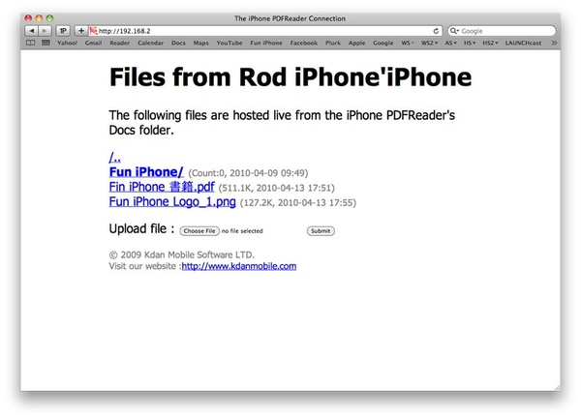Expand the HS bookmark folder
Viewport: 581px width, 419px height.
coord(470,43)
